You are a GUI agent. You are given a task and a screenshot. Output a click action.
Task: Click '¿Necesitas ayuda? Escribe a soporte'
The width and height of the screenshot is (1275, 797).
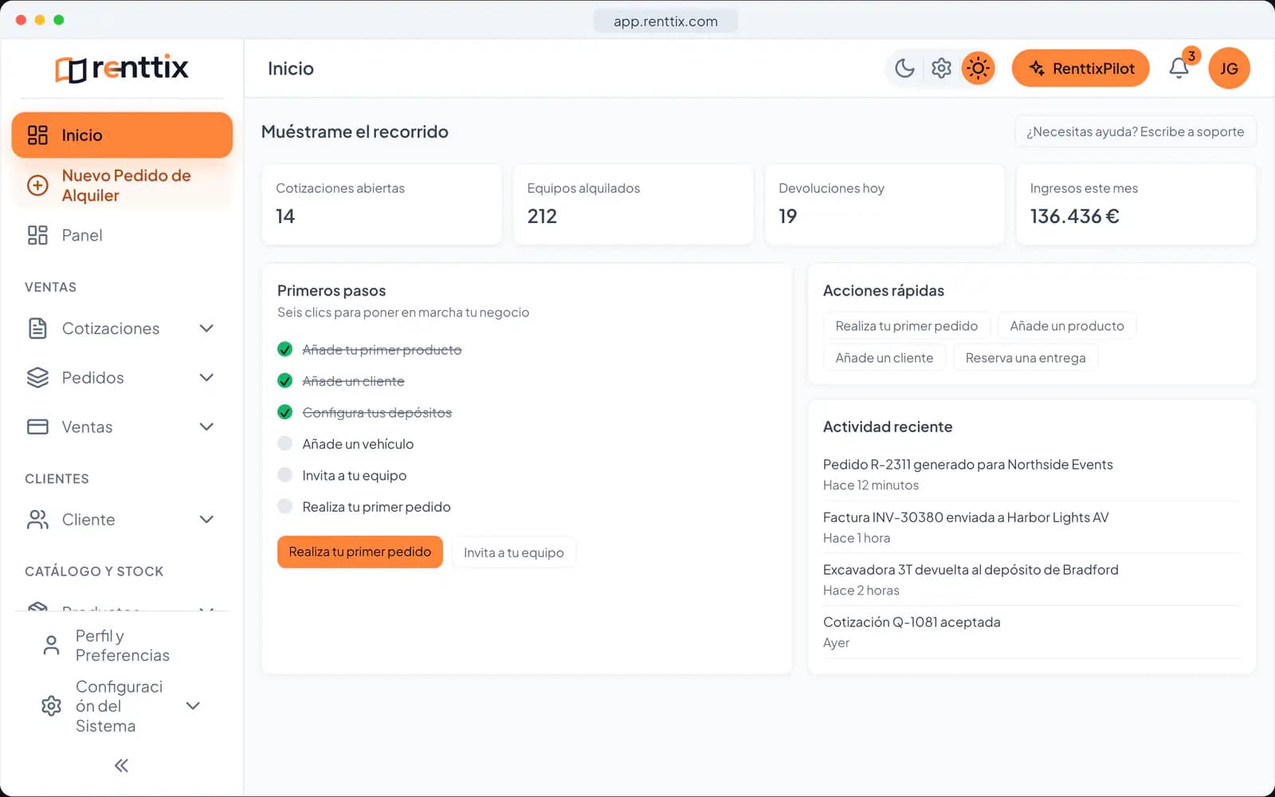1136,132
